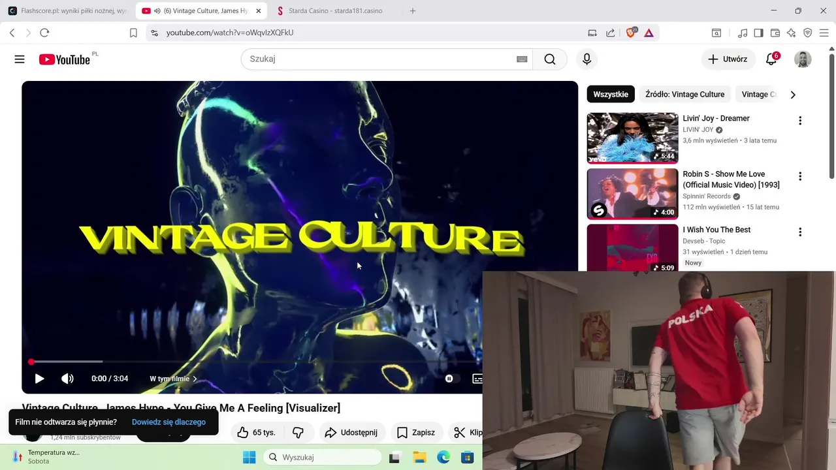Image resolution: width=836 pixels, height=470 pixels.
Task: Open the account avatar menu
Action: pyautogui.click(x=803, y=59)
